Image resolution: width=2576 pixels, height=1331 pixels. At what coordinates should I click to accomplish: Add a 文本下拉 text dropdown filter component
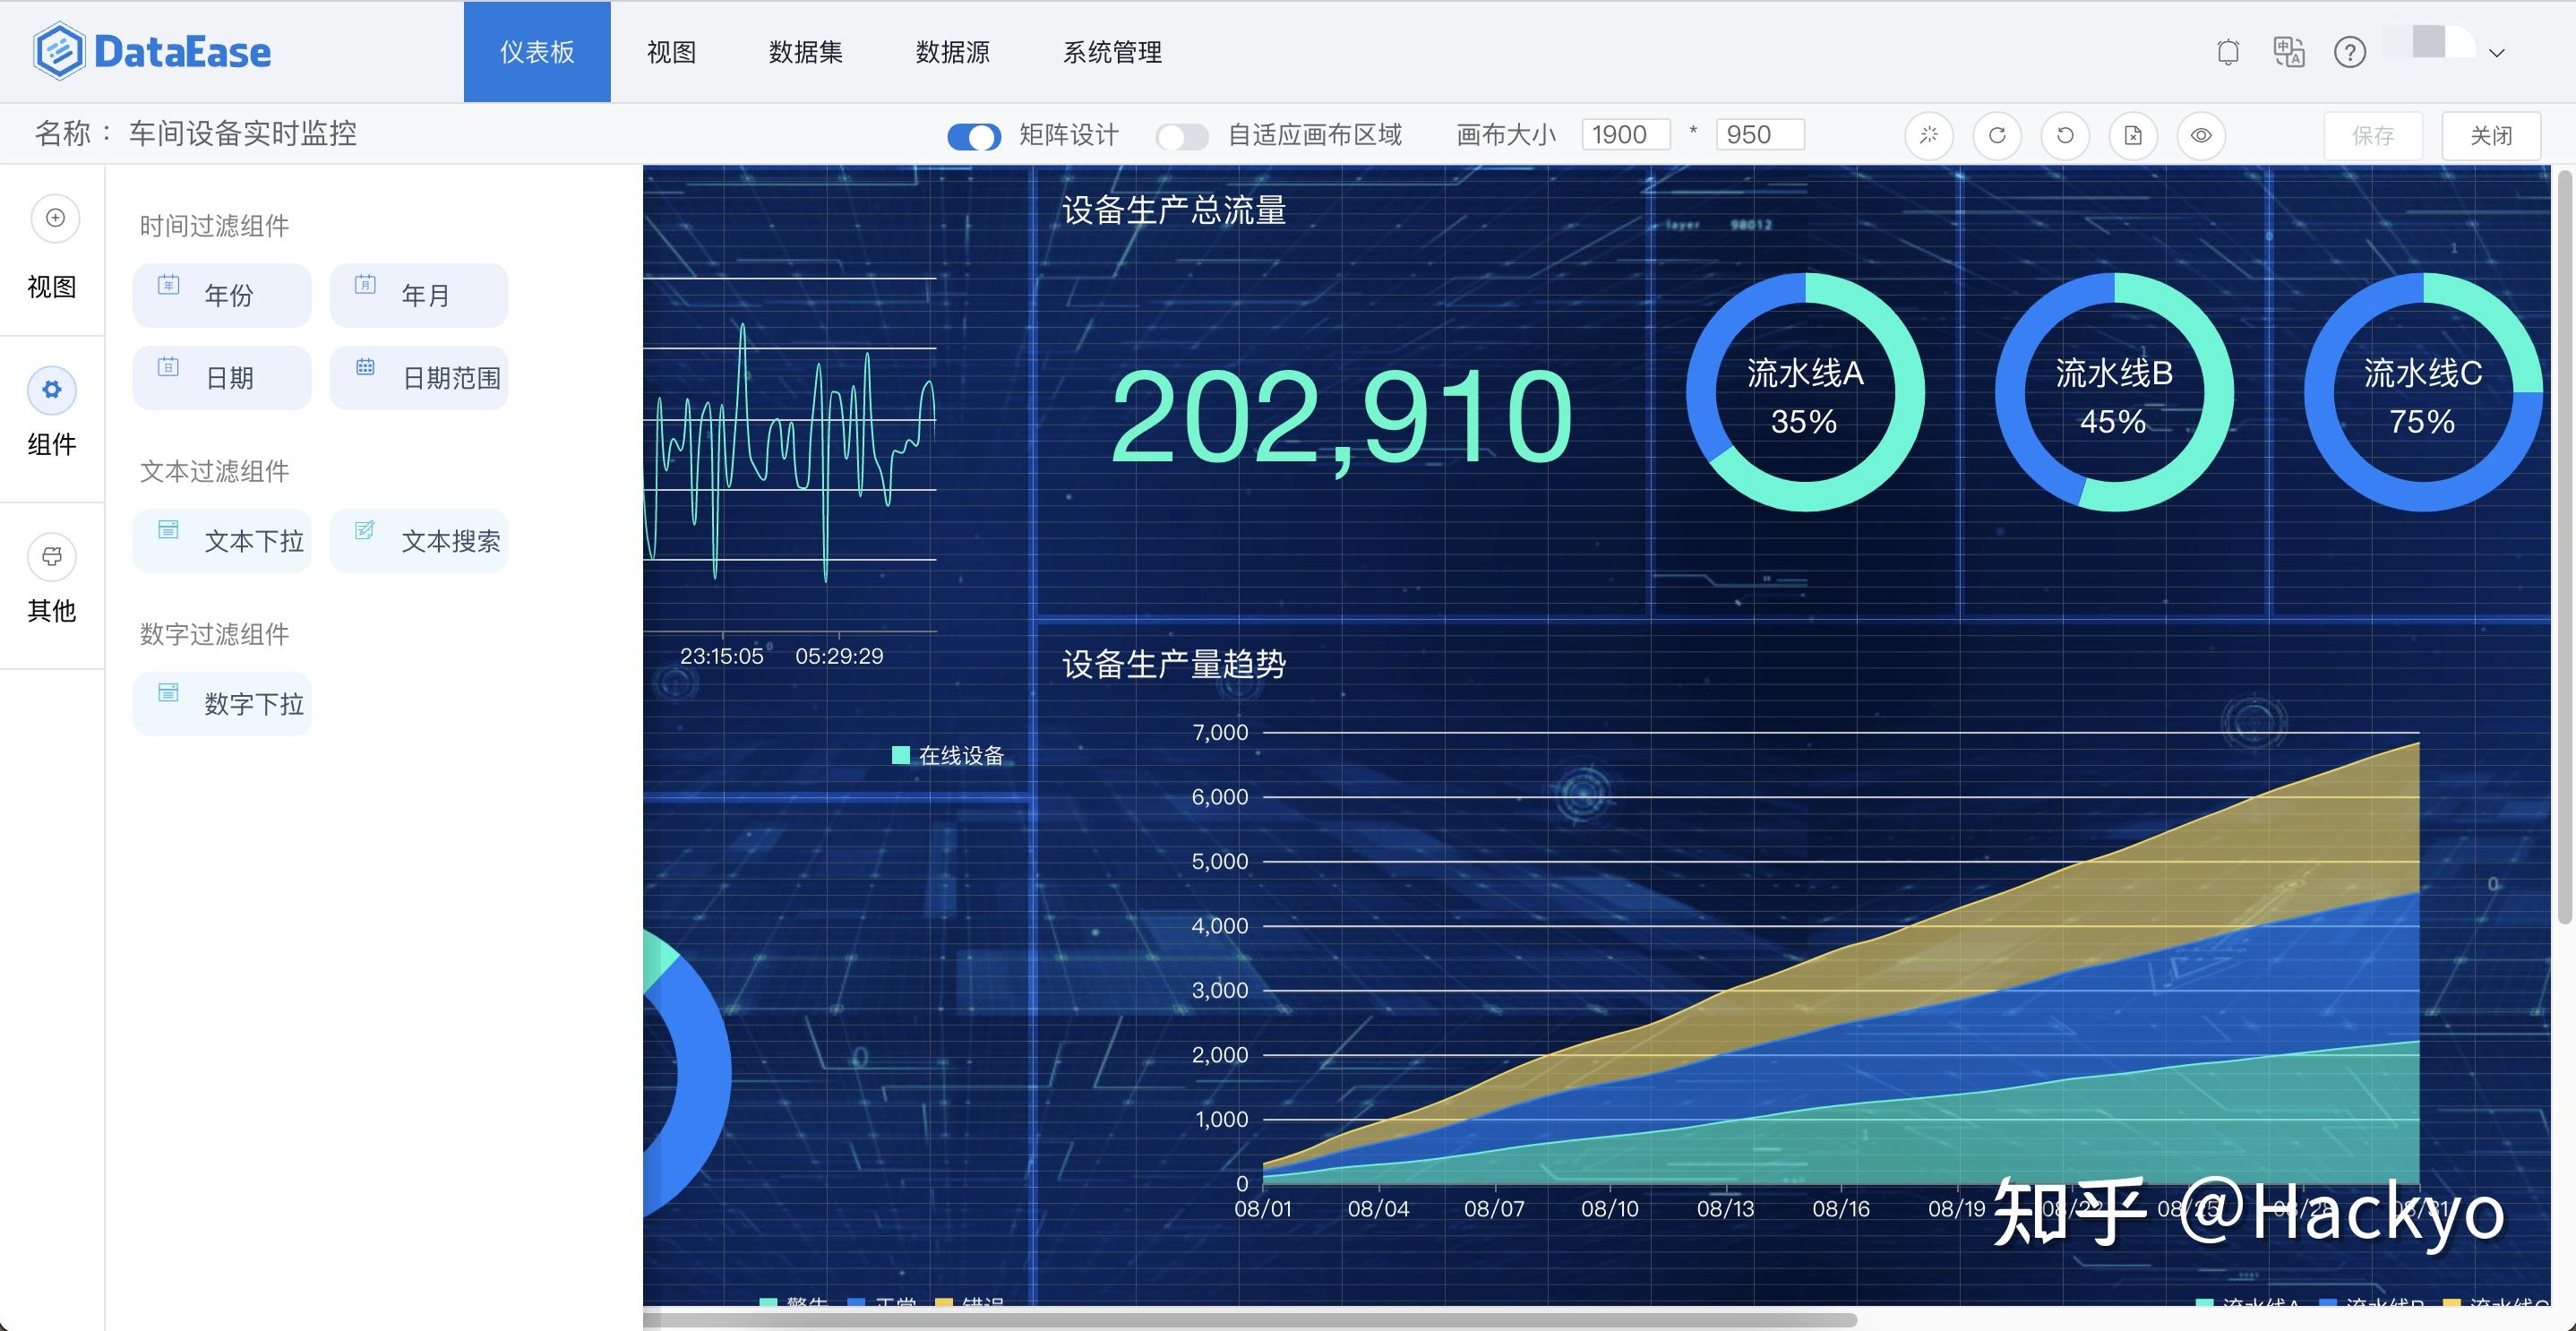pos(222,540)
